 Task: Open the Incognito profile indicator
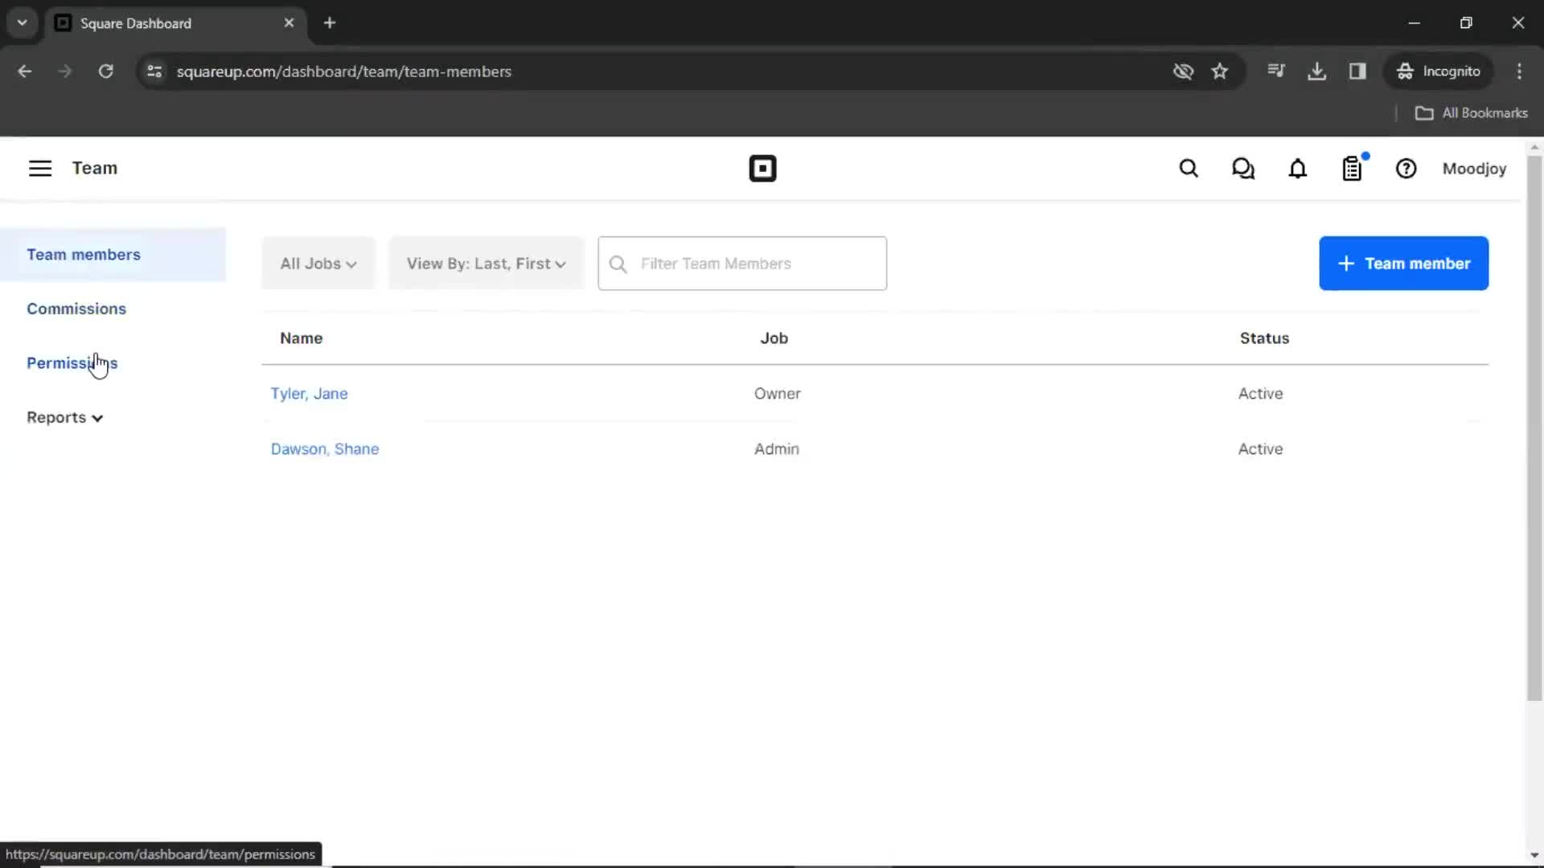click(x=1439, y=72)
